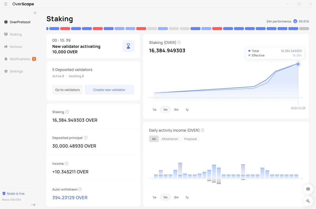This screenshot has height=209, width=316.
Task: Click the chat bubble floating button
Action: [x=308, y=189]
